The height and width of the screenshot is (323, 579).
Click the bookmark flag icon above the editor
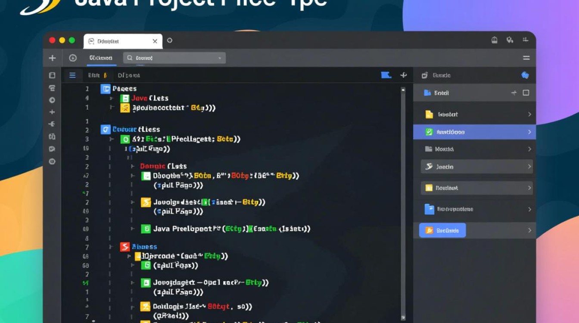pyautogui.click(x=386, y=75)
